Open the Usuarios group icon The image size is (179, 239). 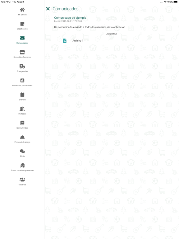tap(22, 180)
